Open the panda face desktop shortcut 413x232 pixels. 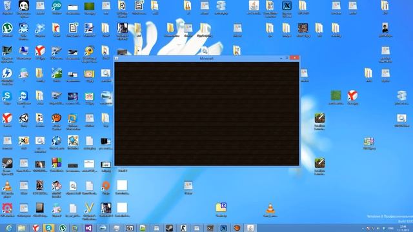24,6
